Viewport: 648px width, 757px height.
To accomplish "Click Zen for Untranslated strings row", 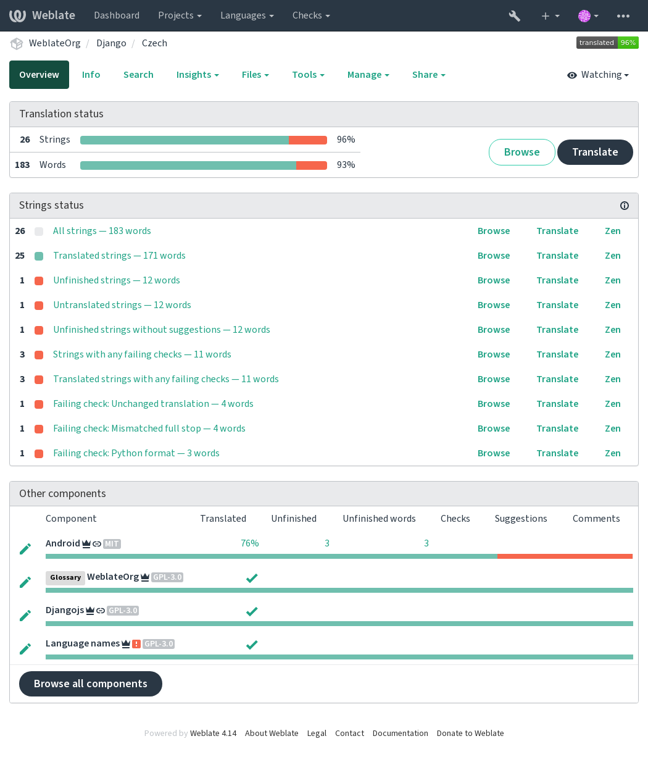I will coord(612,305).
